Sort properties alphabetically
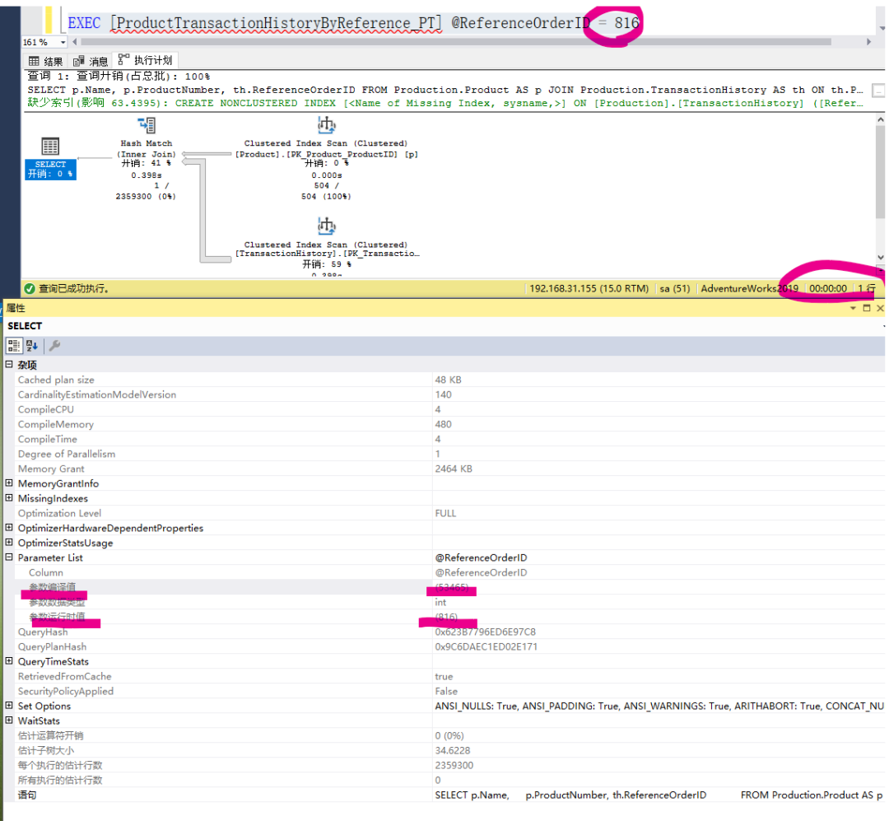Screen dimensions: 889x821 pyautogui.click(x=32, y=346)
